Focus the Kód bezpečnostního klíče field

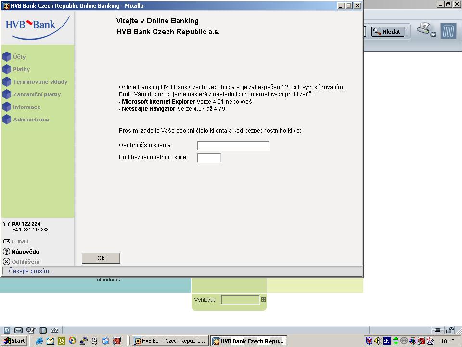click(209, 158)
